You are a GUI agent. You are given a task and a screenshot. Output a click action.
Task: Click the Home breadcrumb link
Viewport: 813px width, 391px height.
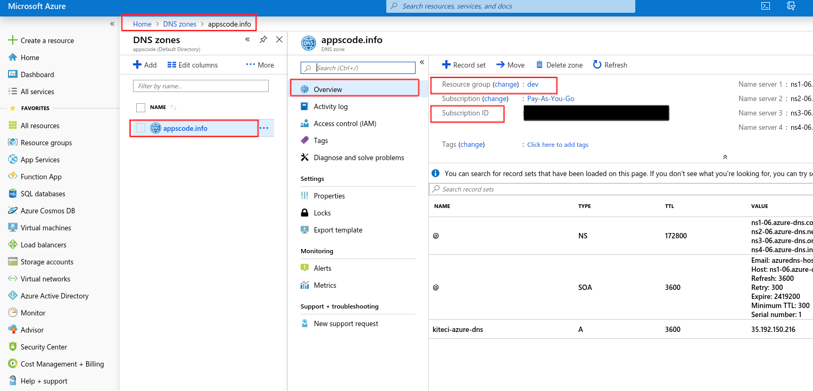tap(142, 24)
